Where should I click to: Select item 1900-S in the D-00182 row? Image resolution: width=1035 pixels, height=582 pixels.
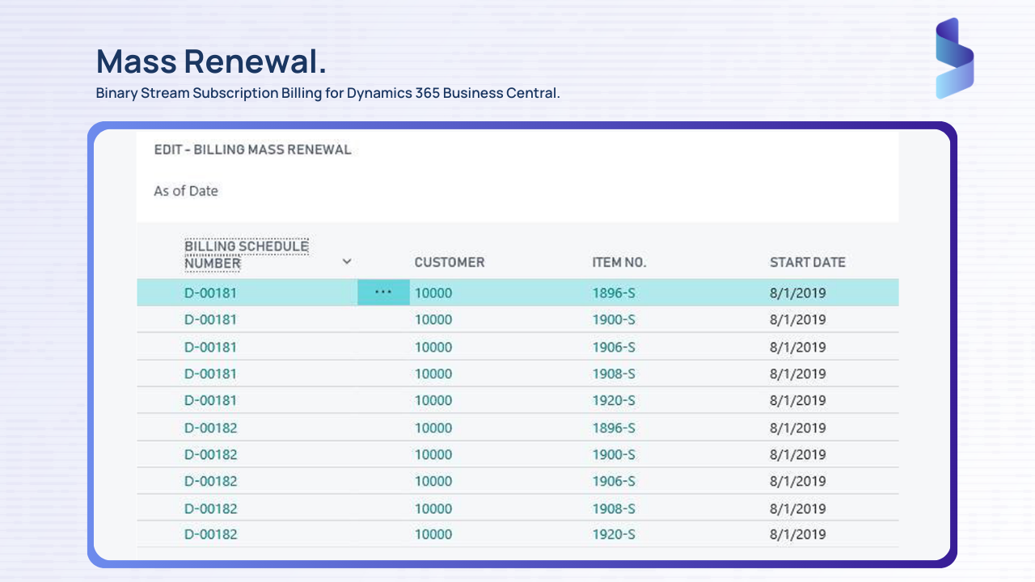click(x=614, y=454)
